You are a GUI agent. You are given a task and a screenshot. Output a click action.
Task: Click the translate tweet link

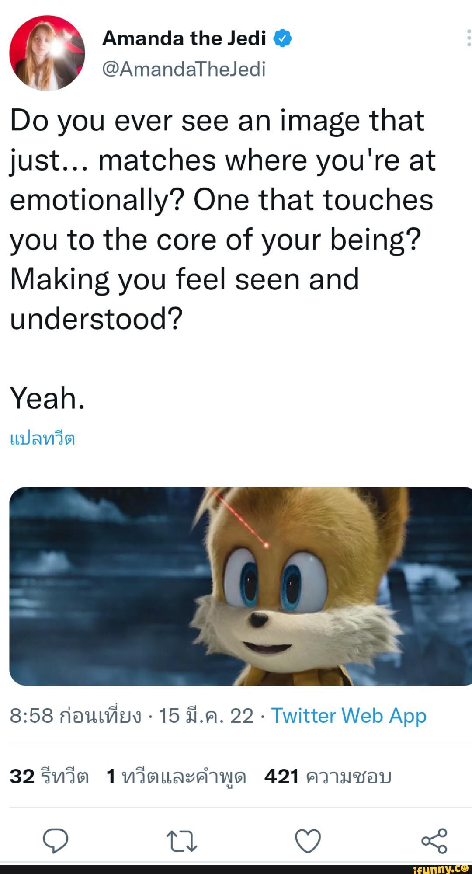(x=42, y=439)
